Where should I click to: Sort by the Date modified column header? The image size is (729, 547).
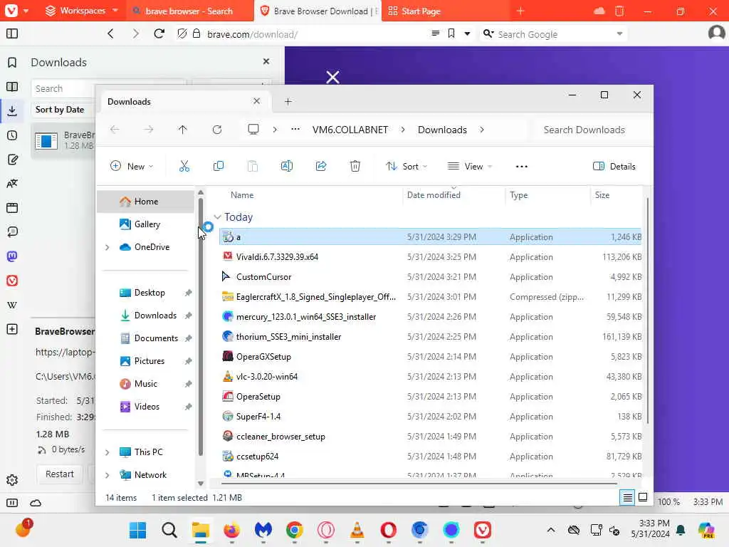[434, 195]
